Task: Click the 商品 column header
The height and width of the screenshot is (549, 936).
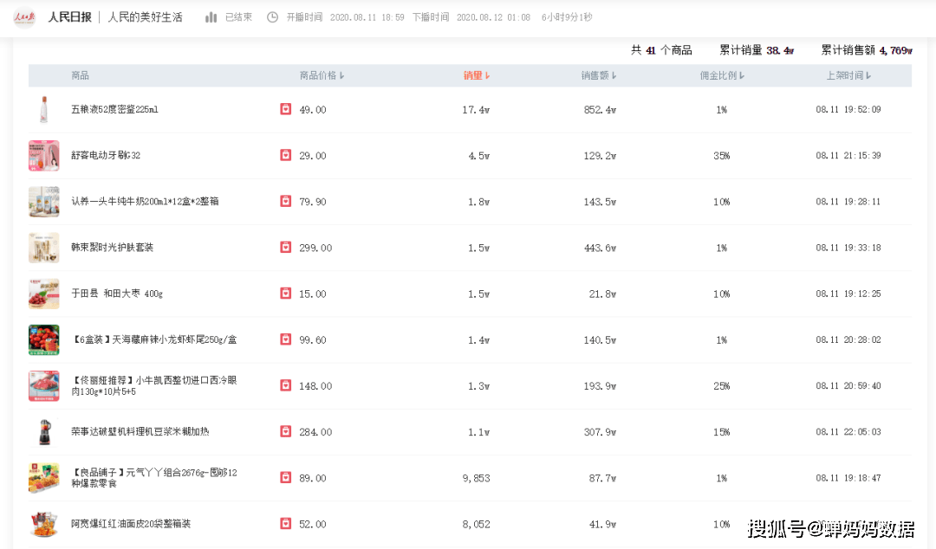Action: 80,76
